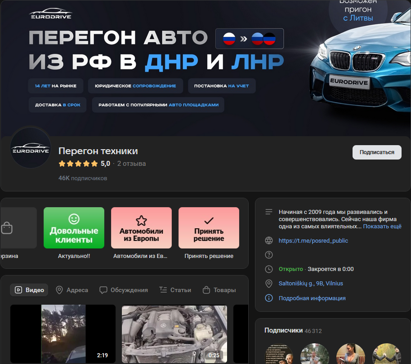This screenshot has width=411, height=364.
Task: Play the 0:25 engine video thumbnail
Action: tap(174, 334)
